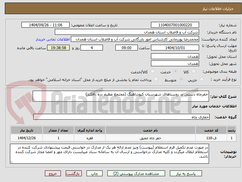The height and width of the screenshot is (182, 242).
Task: Click the remaining time countdown 19:38:58
Action: (58, 48)
